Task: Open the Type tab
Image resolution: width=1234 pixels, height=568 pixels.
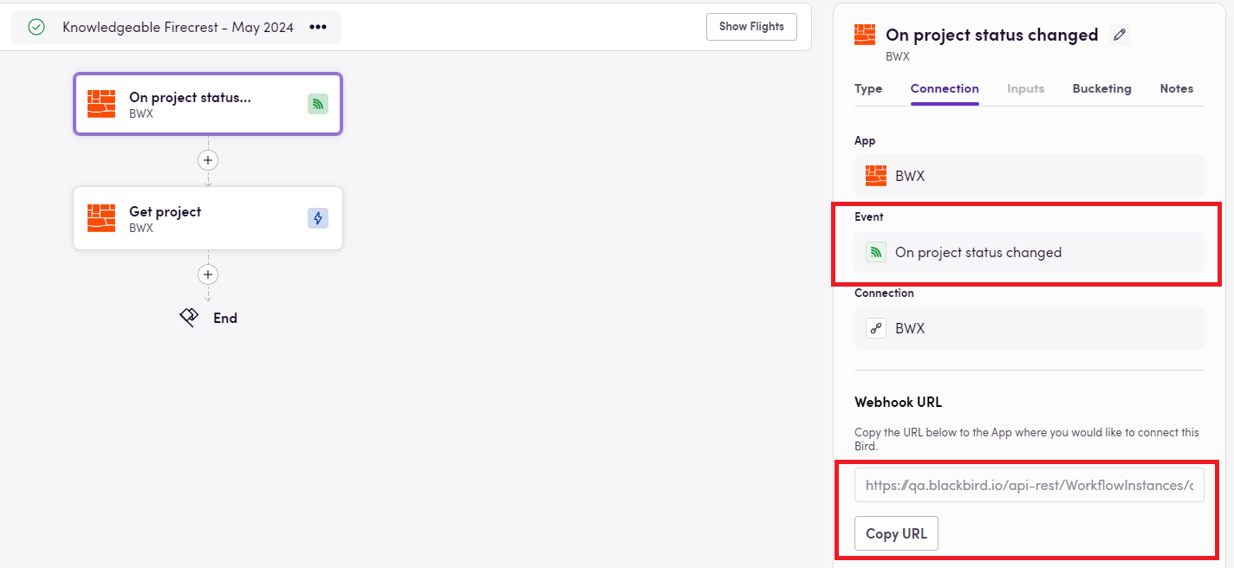Action: coord(868,88)
